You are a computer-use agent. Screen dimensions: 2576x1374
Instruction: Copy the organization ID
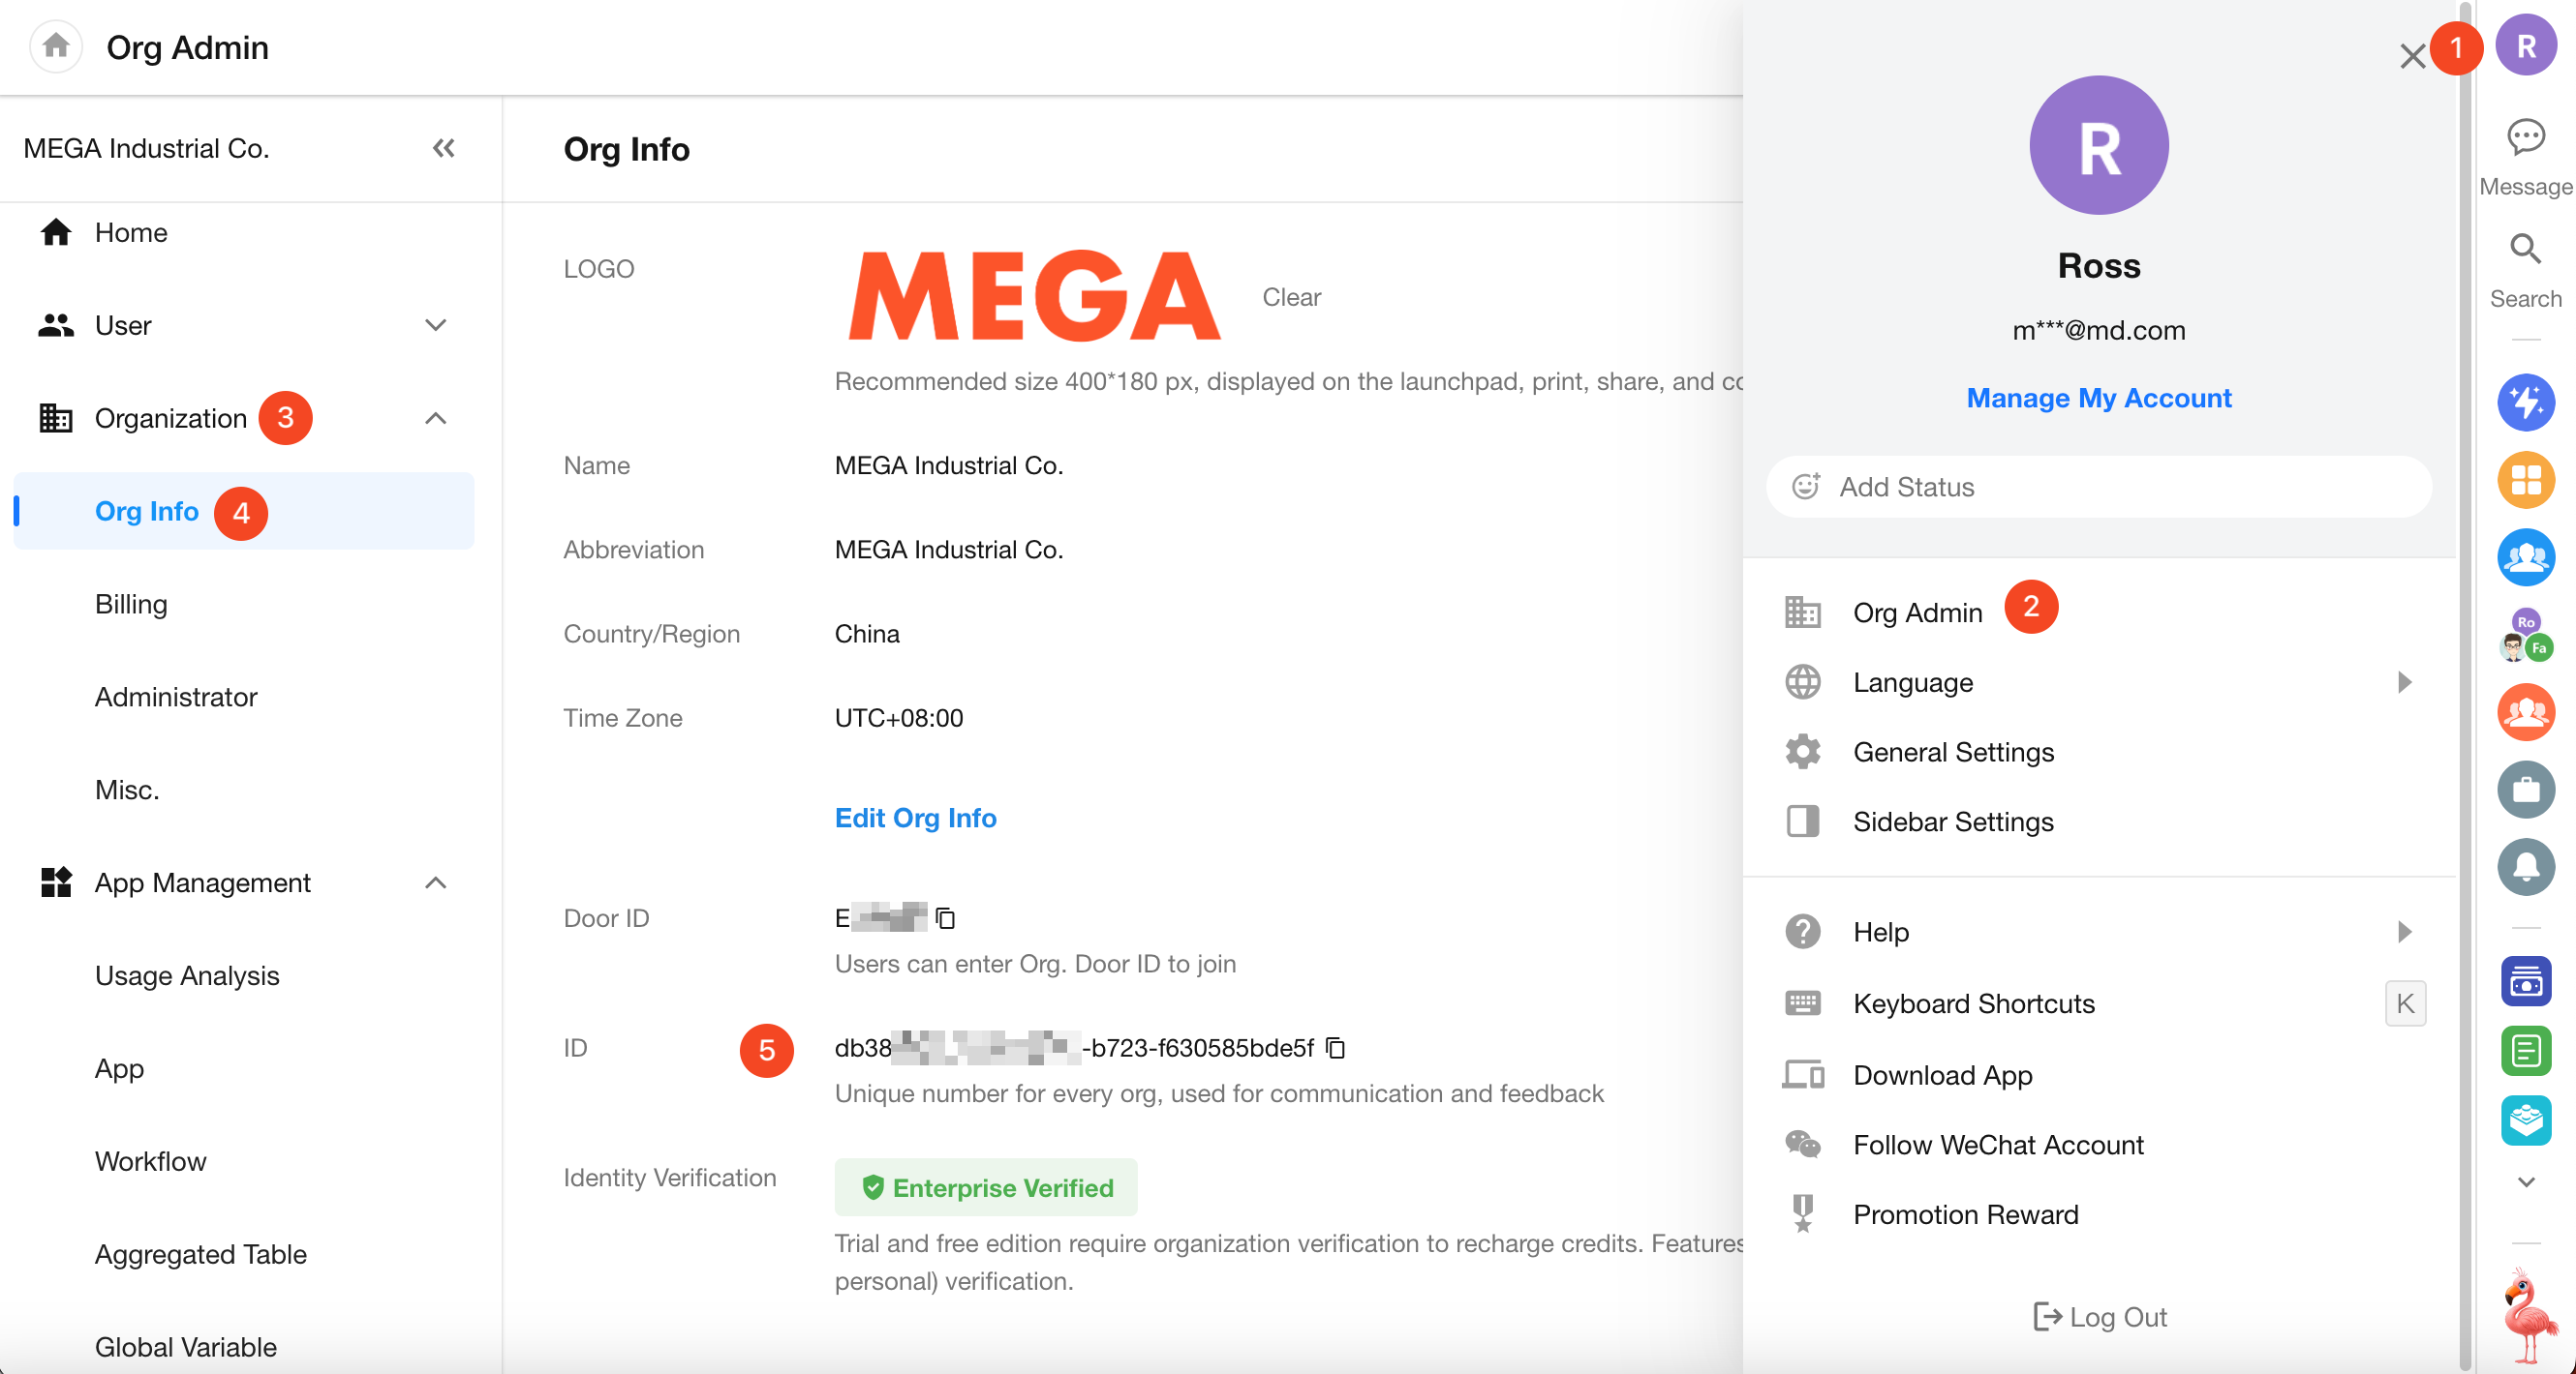click(1335, 1047)
